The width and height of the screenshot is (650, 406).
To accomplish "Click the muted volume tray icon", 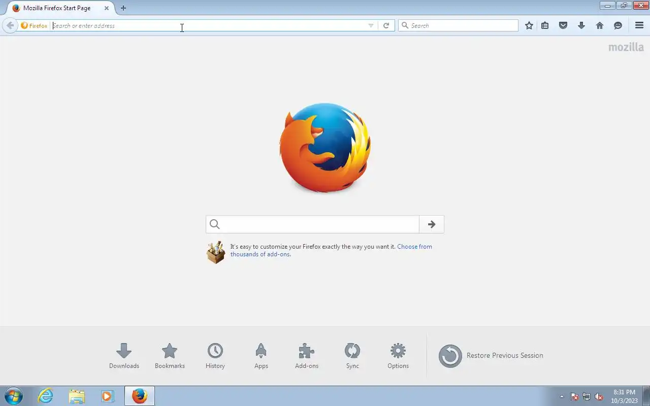I will [599, 396].
